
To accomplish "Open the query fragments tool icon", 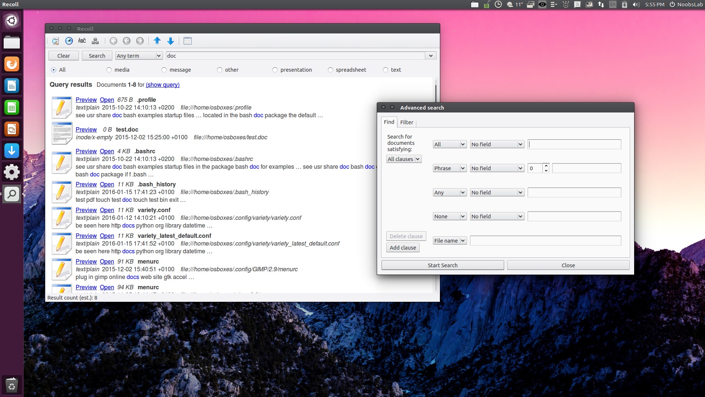I will [95, 41].
